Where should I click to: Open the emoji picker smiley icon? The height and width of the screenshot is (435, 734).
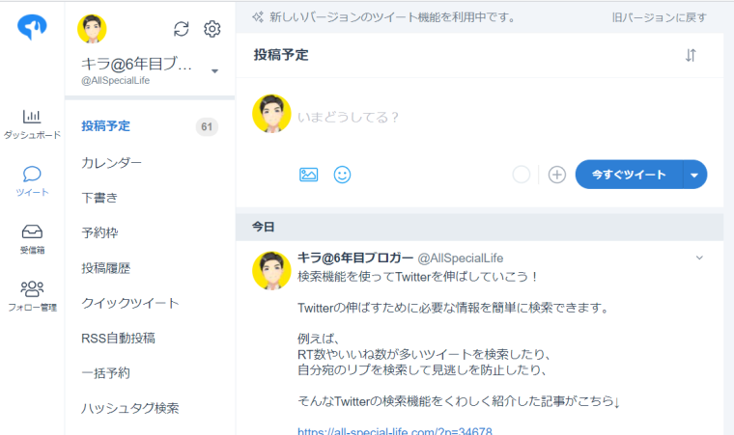[342, 175]
